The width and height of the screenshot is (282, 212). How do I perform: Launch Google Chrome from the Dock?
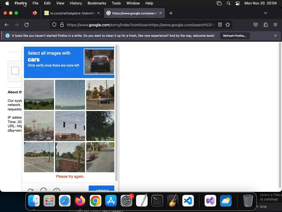96,201
